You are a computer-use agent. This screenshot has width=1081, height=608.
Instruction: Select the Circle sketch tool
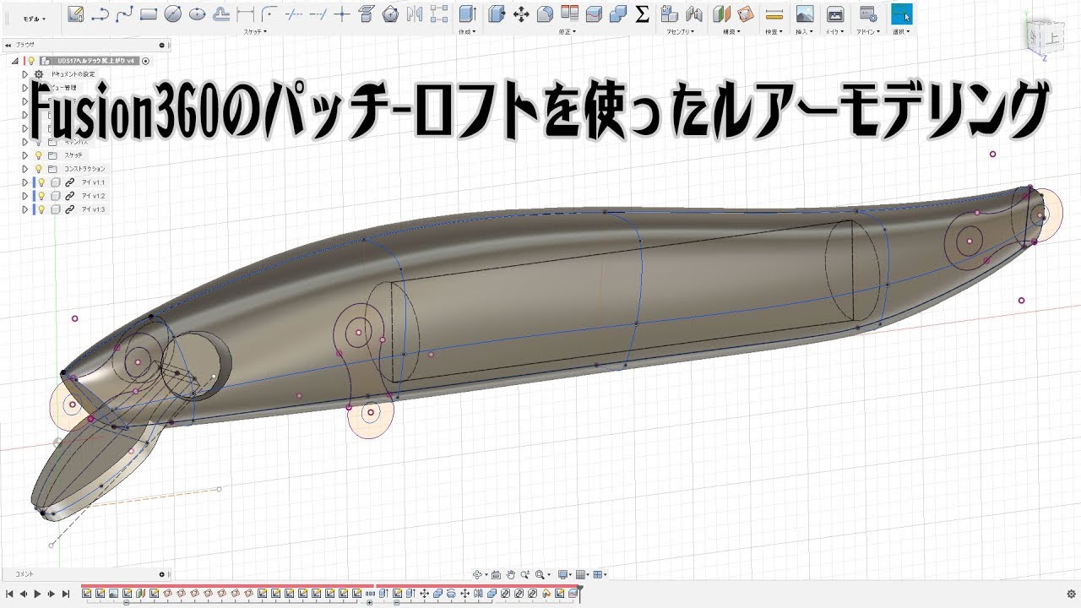[173, 14]
